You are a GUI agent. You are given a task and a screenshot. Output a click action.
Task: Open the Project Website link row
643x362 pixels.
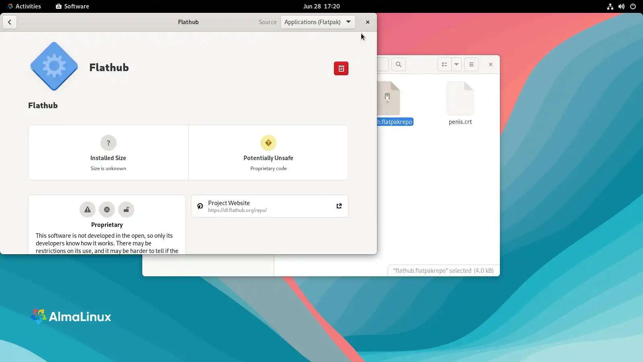[x=270, y=206]
